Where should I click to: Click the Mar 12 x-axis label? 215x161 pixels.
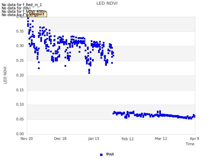click(x=161, y=139)
